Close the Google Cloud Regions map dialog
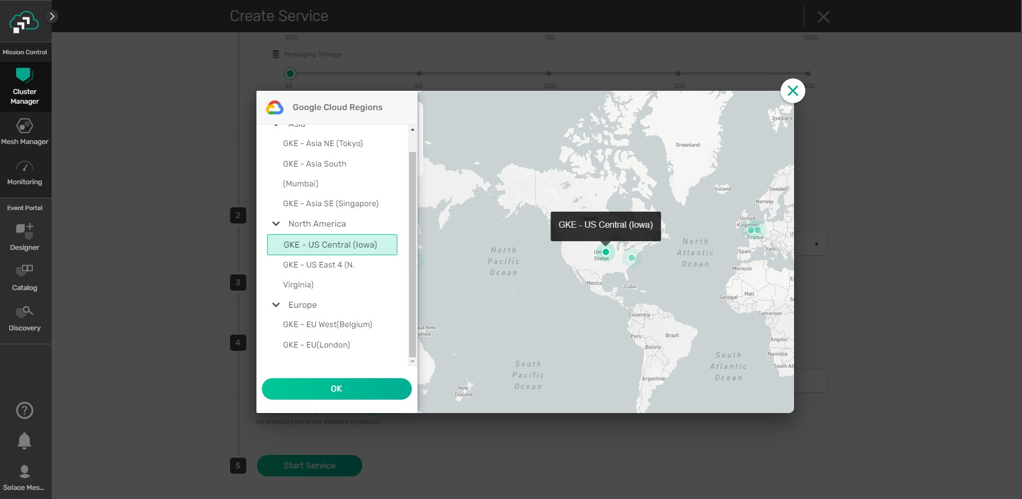This screenshot has height=499, width=1022. click(x=792, y=91)
